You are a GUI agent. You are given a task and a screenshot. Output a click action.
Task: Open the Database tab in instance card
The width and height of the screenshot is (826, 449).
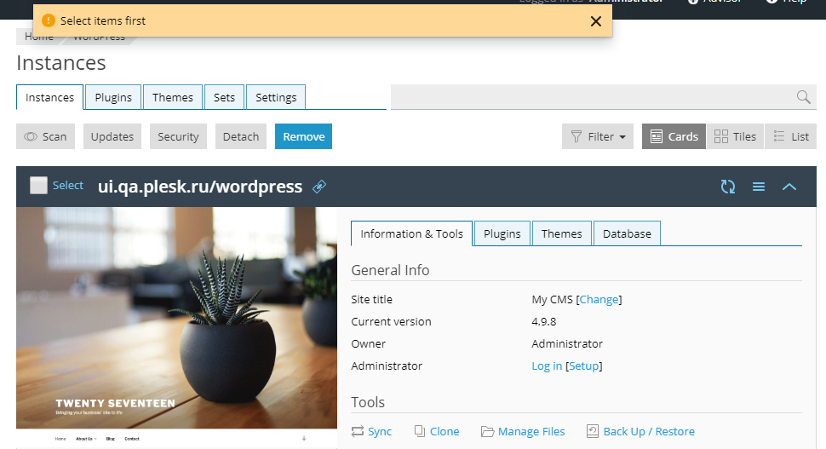pyautogui.click(x=627, y=233)
